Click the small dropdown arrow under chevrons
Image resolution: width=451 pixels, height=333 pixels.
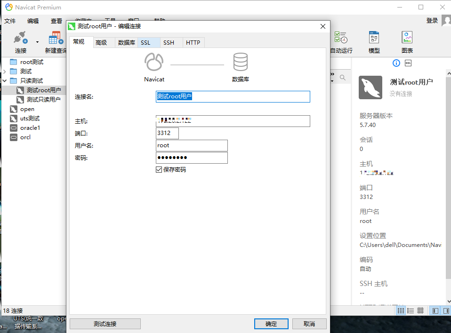click(x=332, y=81)
